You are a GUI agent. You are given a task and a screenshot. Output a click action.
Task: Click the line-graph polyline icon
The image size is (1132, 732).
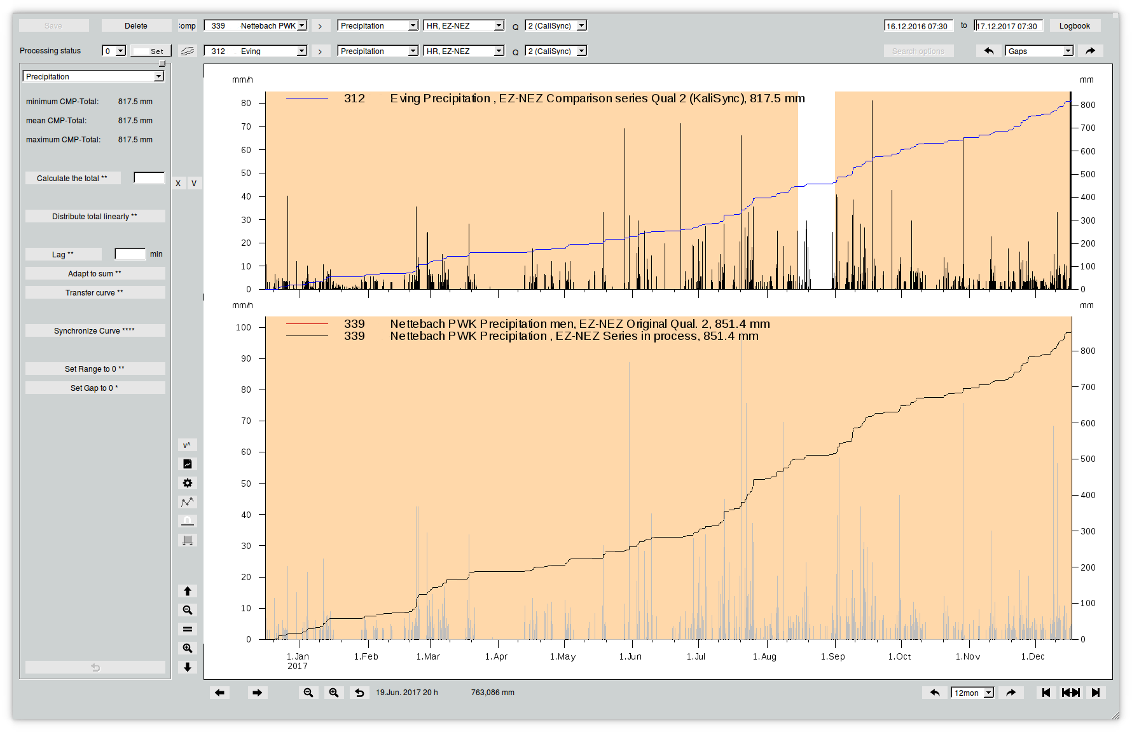coord(187,502)
